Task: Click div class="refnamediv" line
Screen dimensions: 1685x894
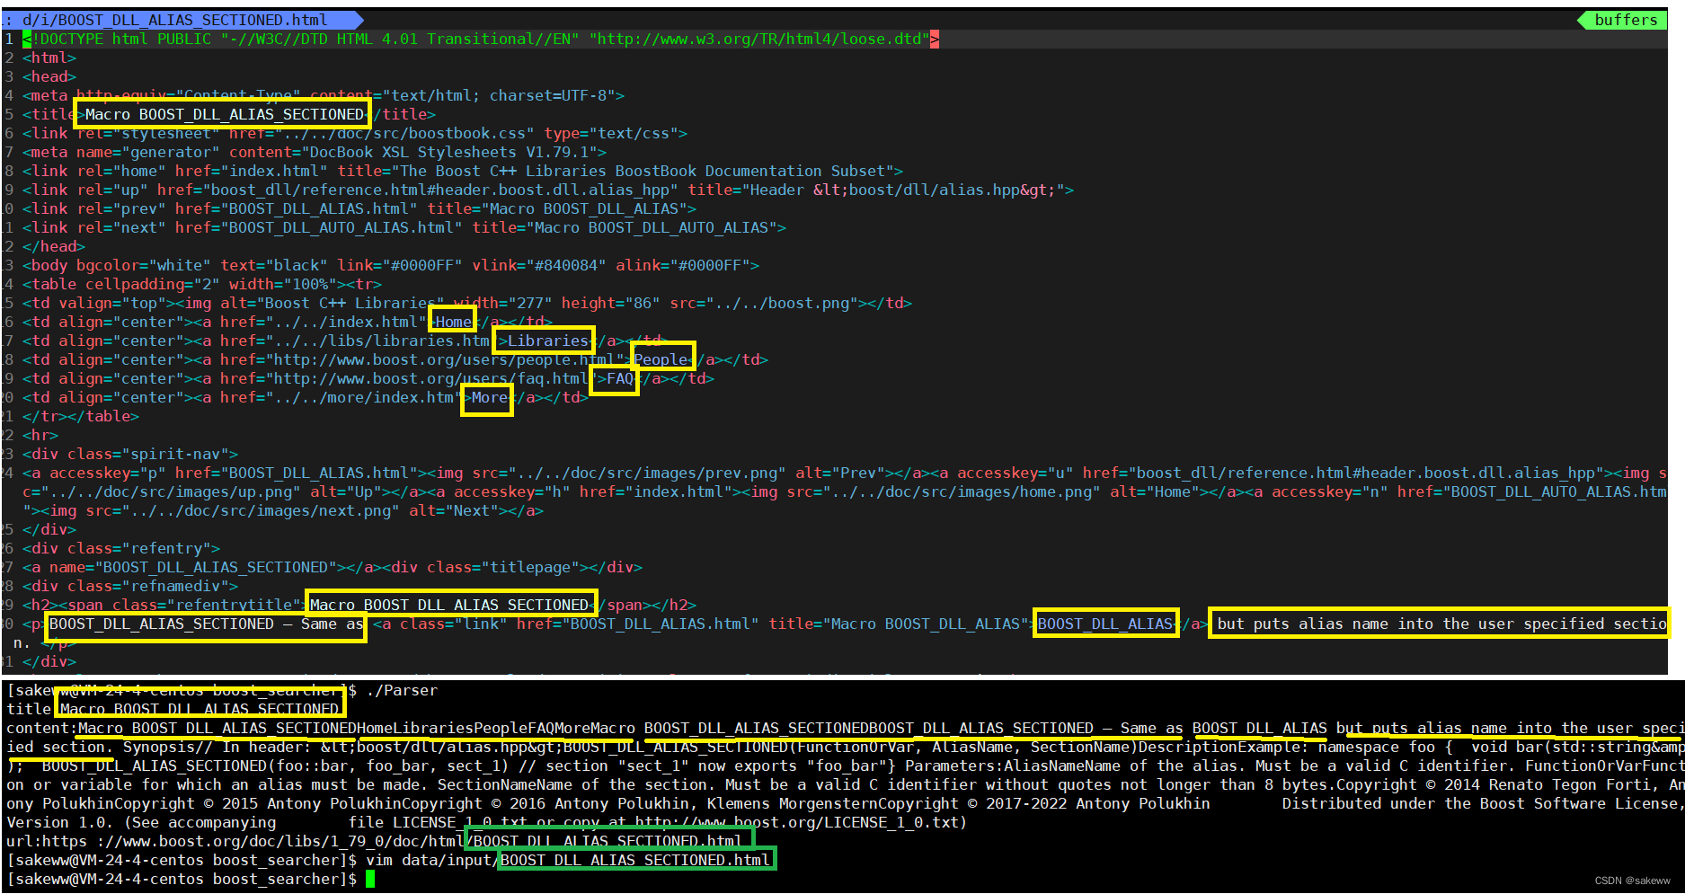Action: pyautogui.click(x=130, y=586)
